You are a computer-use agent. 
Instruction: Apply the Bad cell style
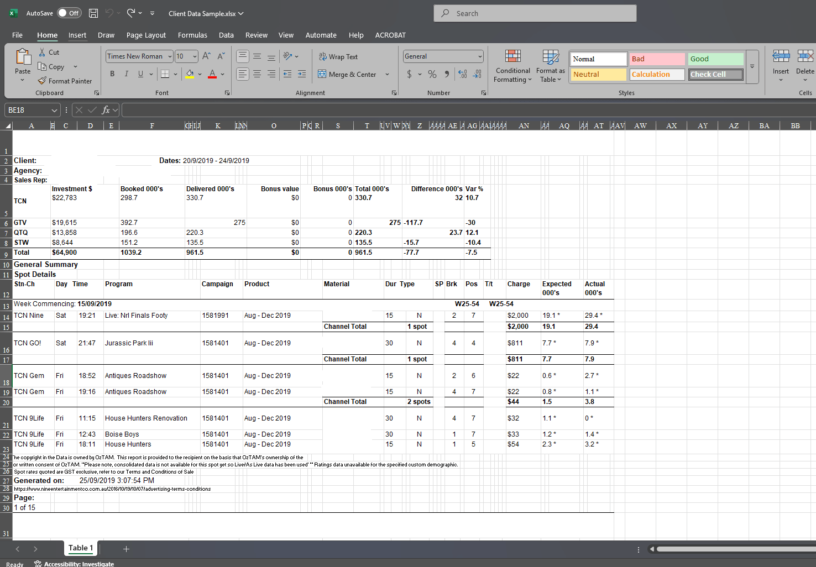657,59
